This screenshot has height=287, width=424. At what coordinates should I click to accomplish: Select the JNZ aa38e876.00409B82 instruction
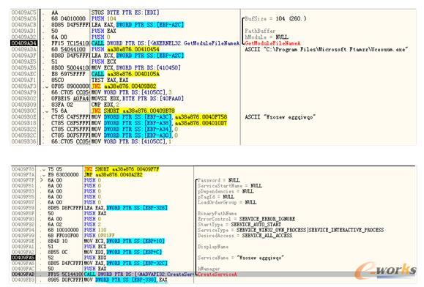(x=124, y=86)
